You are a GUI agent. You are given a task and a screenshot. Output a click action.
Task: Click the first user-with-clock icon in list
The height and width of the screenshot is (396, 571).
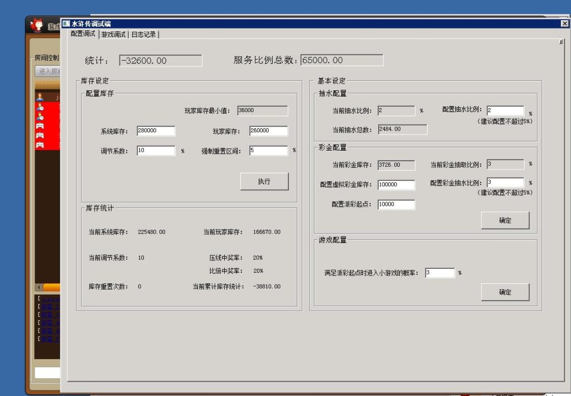(x=40, y=107)
